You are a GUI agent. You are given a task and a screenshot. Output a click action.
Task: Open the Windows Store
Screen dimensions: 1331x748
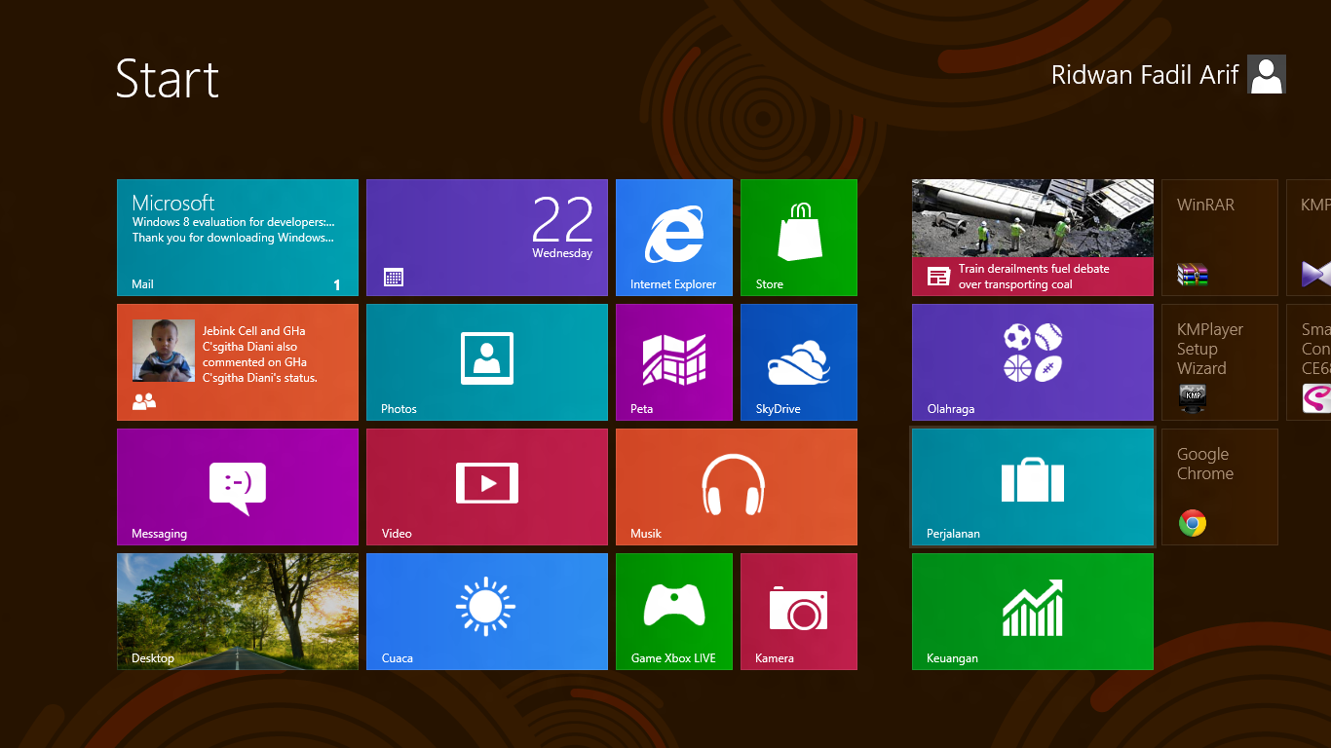(x=798, y=237)
